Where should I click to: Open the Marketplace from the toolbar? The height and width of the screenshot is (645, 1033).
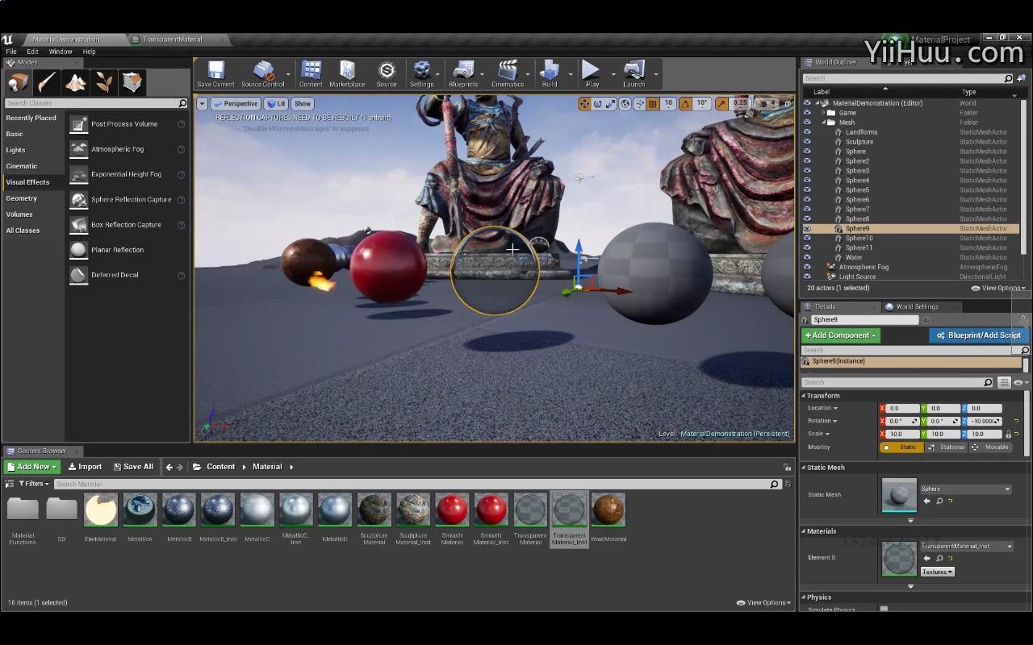pos(347,73)
